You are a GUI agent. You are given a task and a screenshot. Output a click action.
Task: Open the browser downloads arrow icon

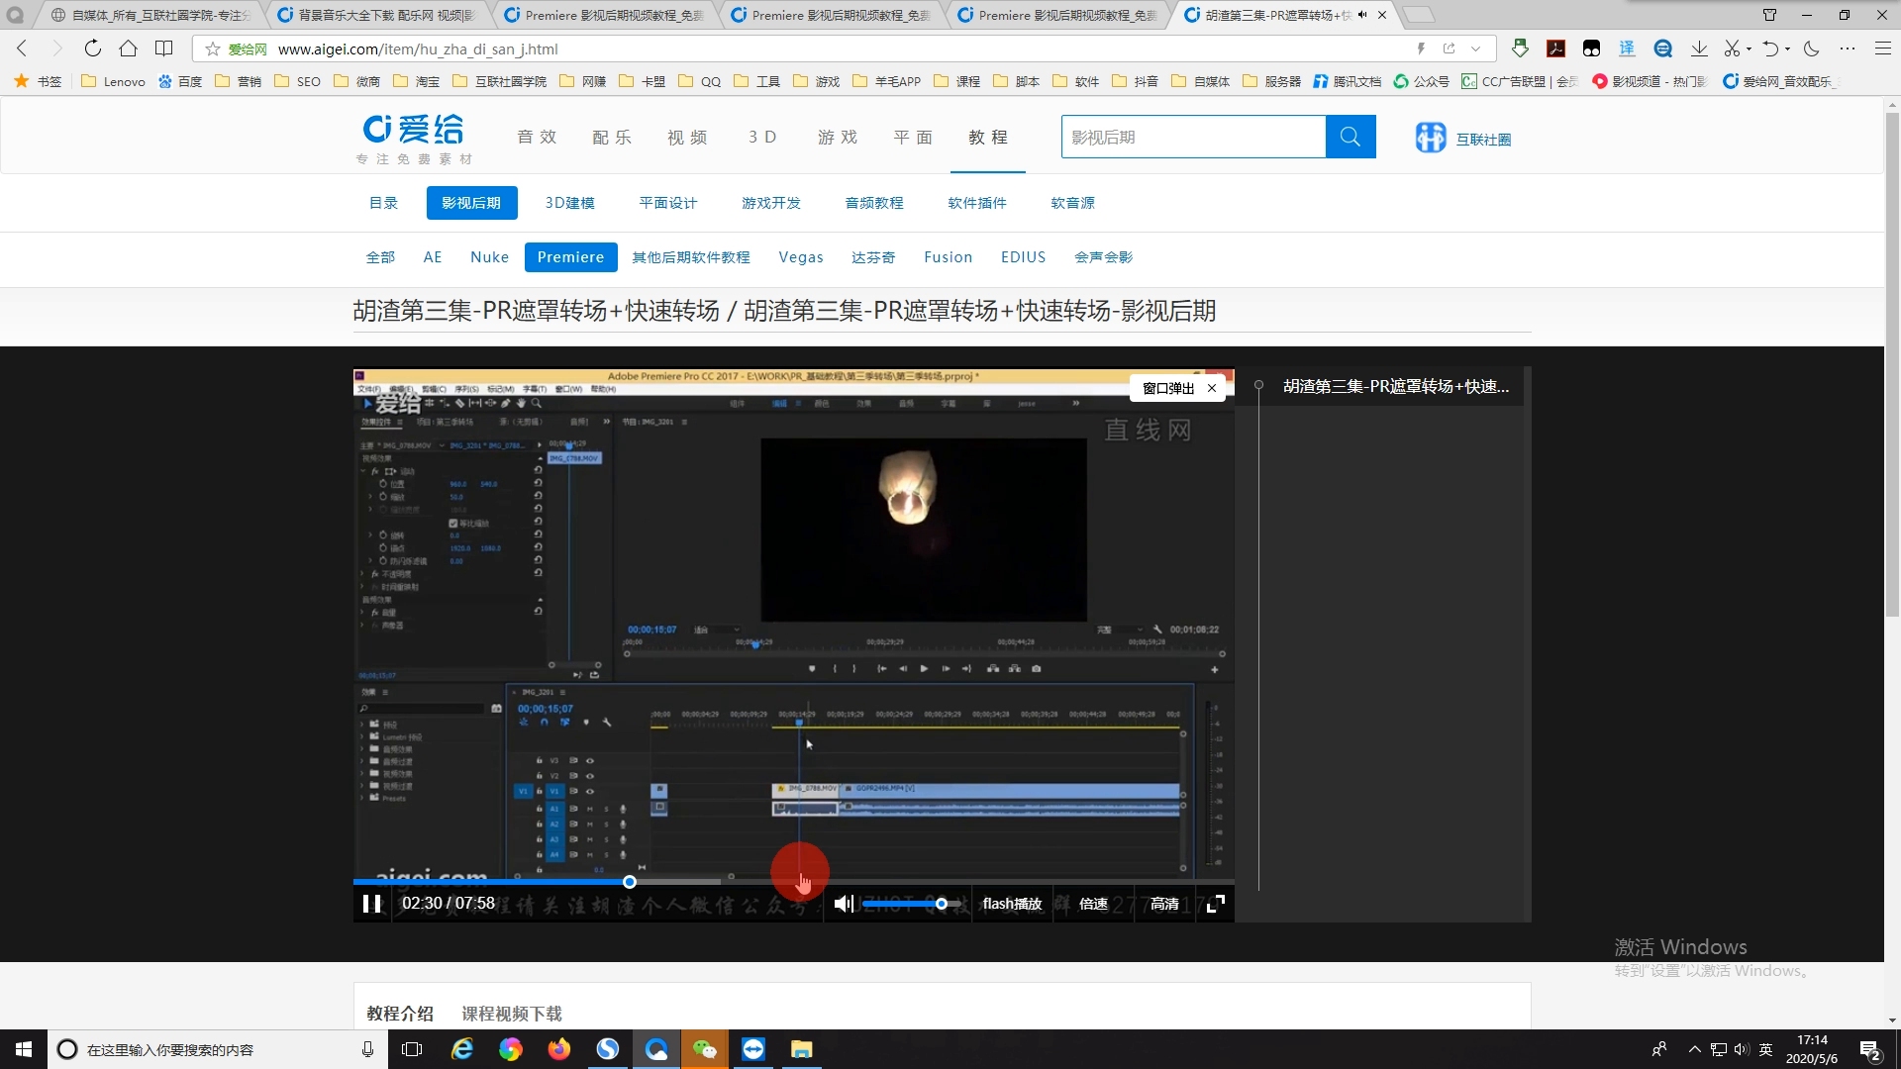[x=1699, y=49]
